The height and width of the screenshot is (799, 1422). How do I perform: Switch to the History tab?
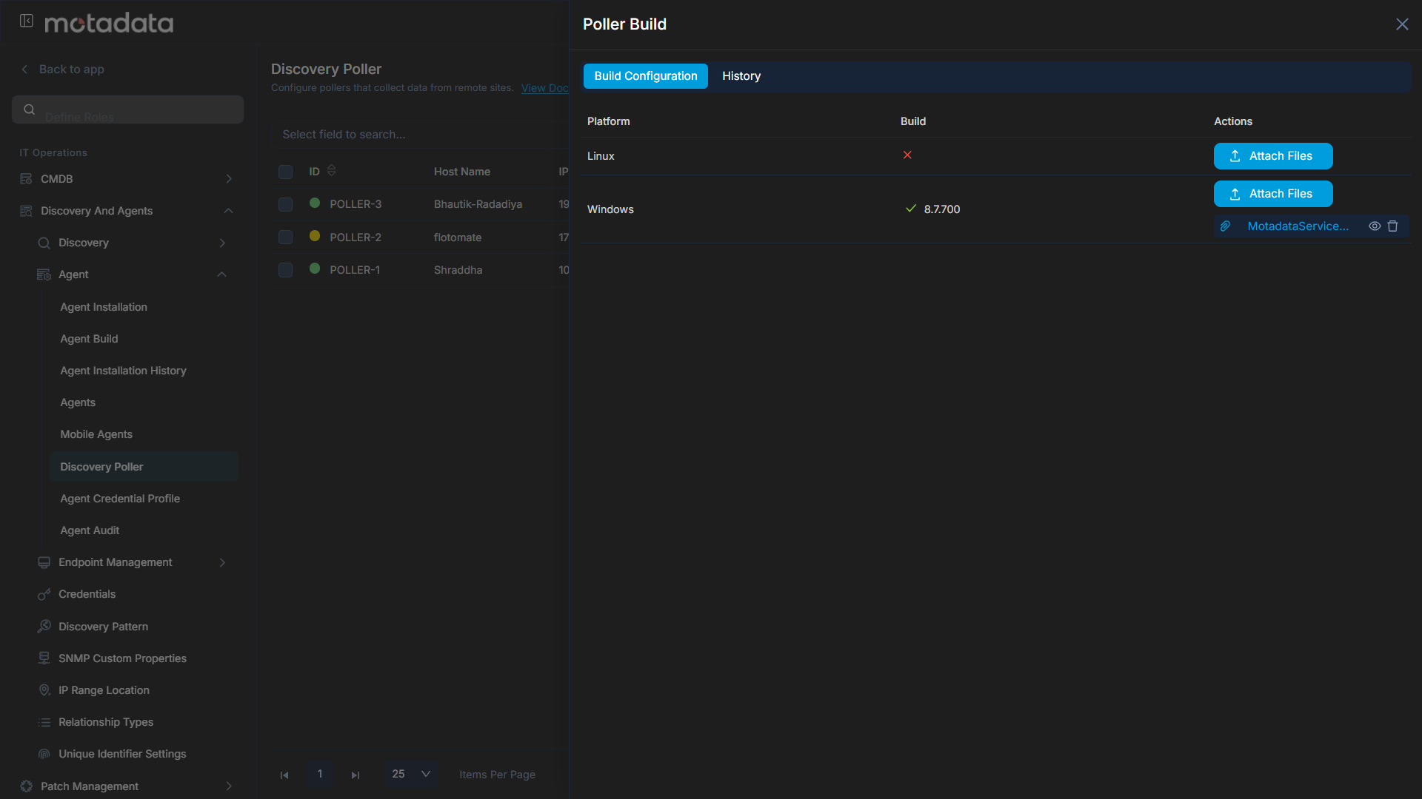point(741,76)
